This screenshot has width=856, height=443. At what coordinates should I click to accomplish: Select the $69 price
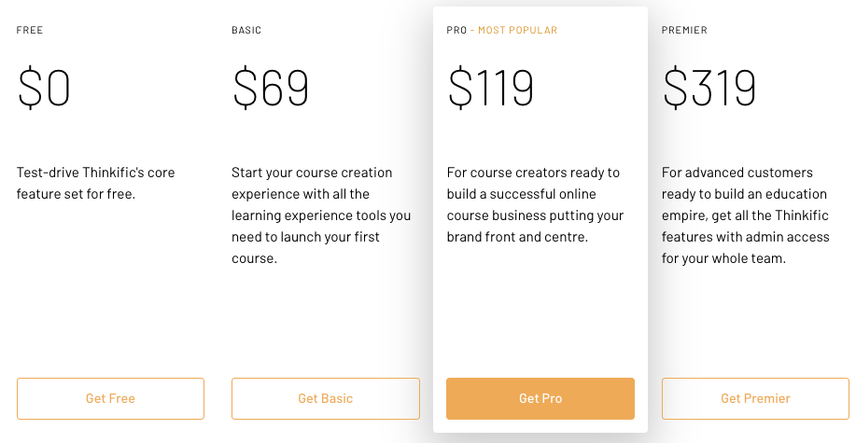pyautogui.click(x=271, y=89)
